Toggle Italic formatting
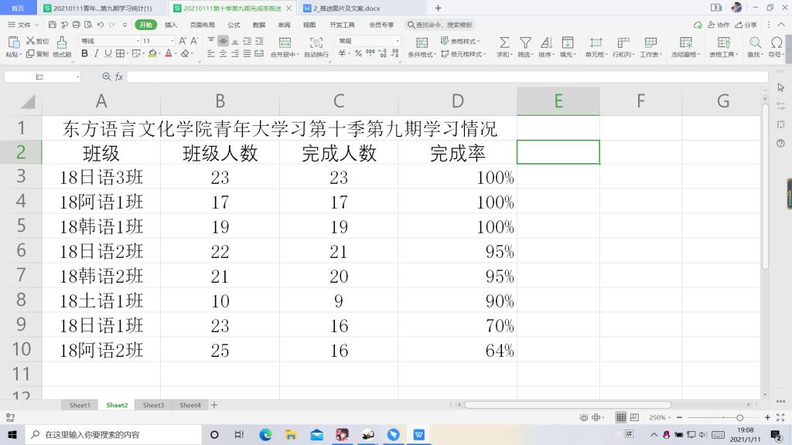This screenshot has height=445, width=792. 97,54
